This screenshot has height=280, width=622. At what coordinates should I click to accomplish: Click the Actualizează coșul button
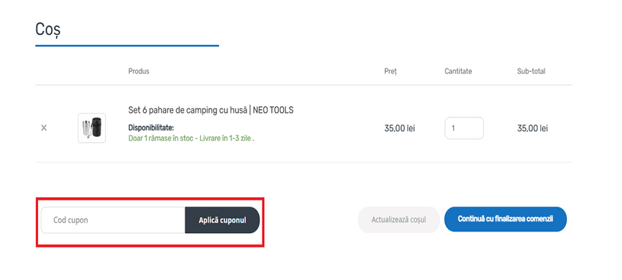pos(398,220)
